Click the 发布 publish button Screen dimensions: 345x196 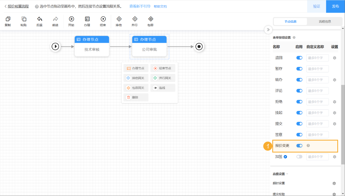pos(336,6)
